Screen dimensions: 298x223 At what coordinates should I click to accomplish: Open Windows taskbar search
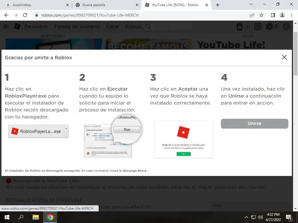point(21,217)
